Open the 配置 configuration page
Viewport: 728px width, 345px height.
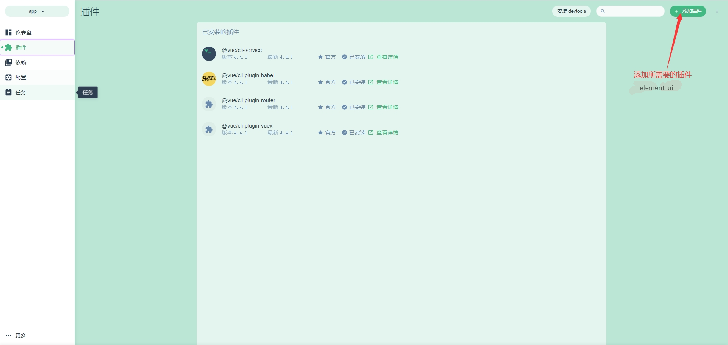37,77
